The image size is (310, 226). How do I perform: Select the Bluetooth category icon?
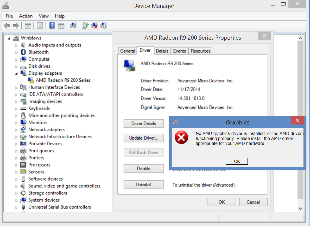tap(23, 52)
